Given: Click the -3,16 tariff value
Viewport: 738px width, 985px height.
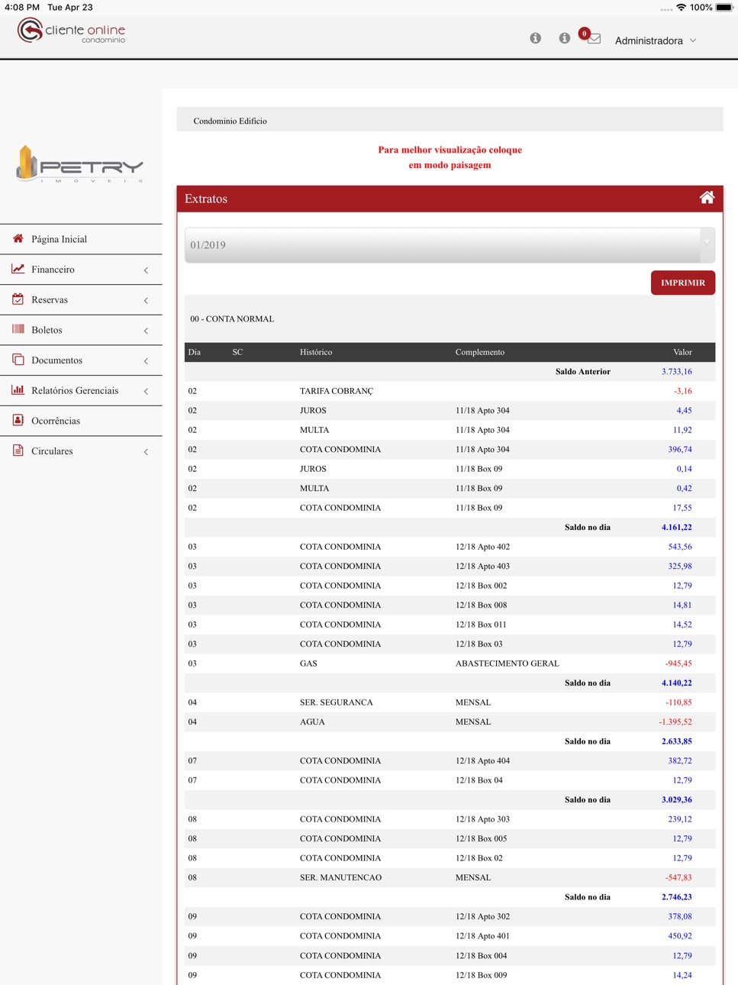Looking at the screenshot, I should coord(683,391).
